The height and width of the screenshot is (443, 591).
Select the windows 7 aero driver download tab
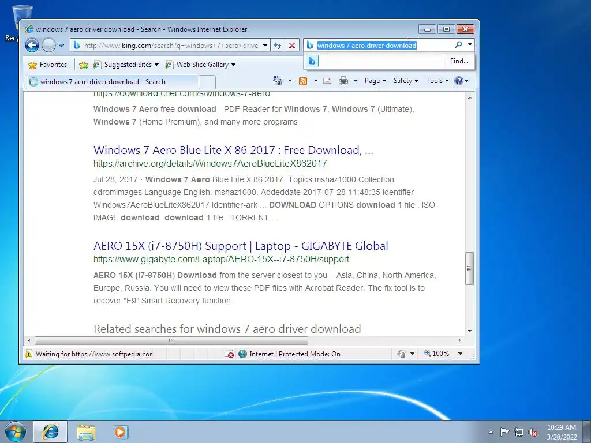(112, 82)
